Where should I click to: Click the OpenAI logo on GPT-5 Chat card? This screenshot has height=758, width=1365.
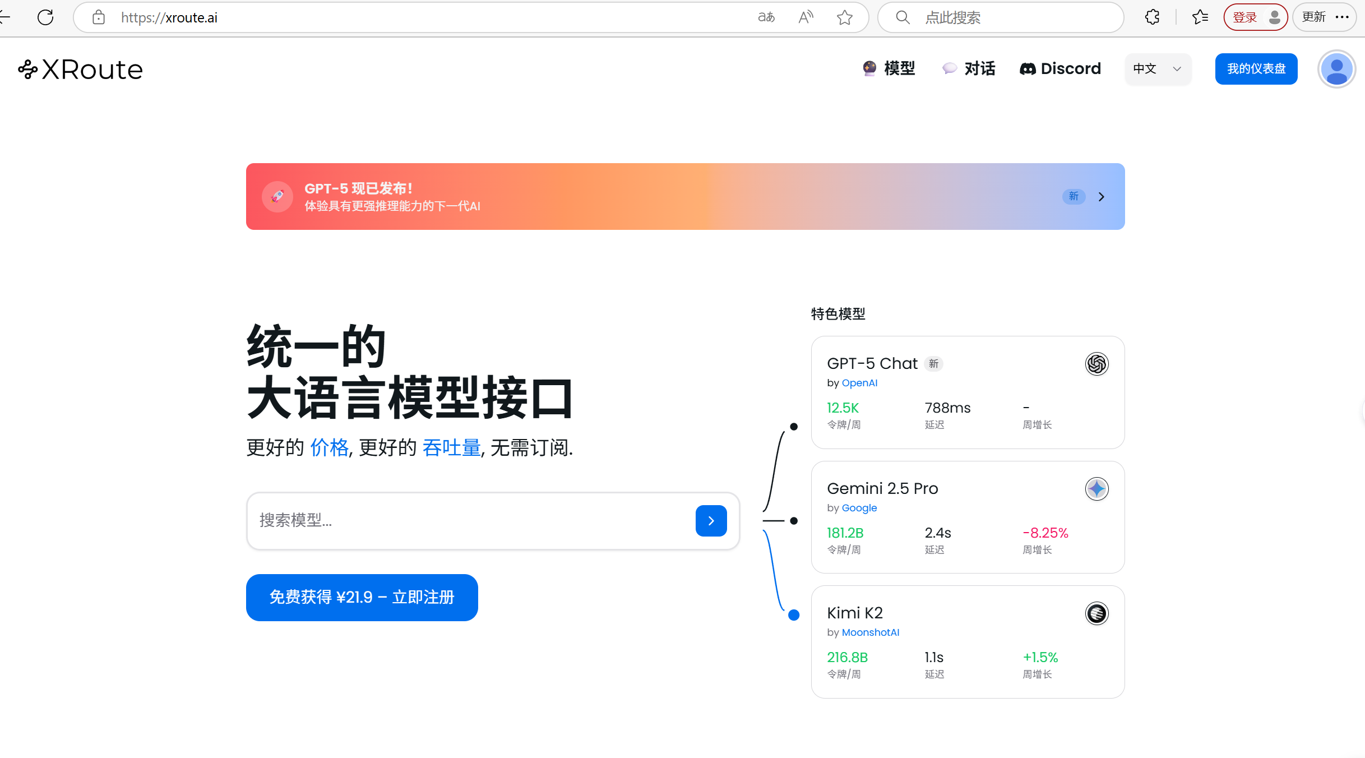[x=1096, y=364]
